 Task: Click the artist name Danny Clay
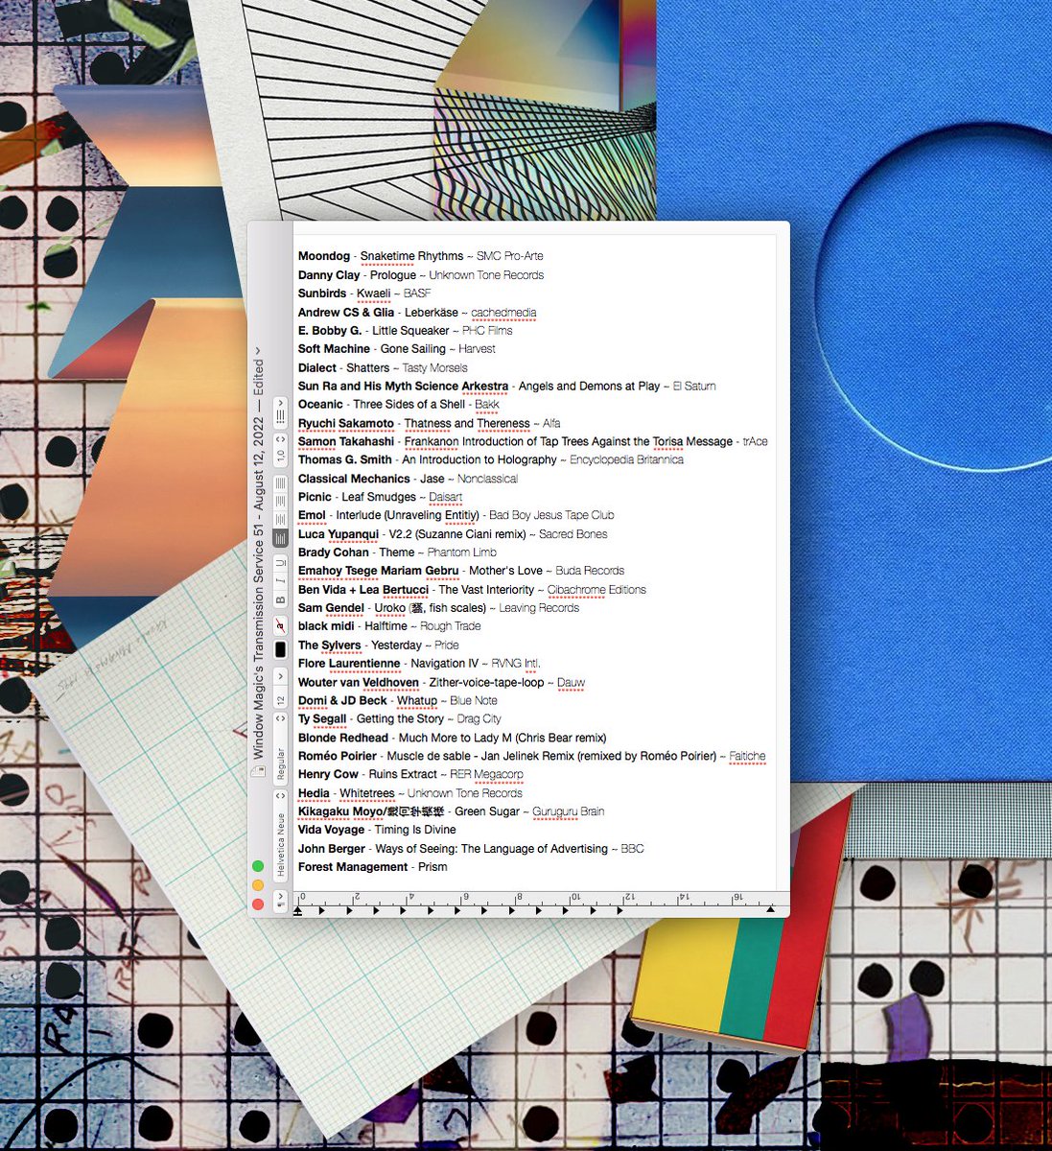(x=329, y=275)
